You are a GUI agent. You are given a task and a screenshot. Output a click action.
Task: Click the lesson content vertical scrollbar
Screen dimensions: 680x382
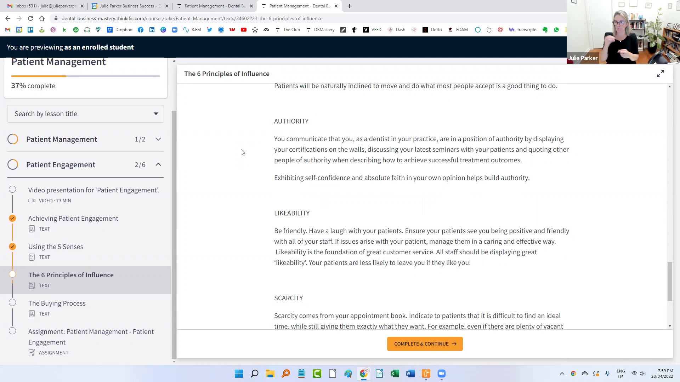(x=669, y=281)
